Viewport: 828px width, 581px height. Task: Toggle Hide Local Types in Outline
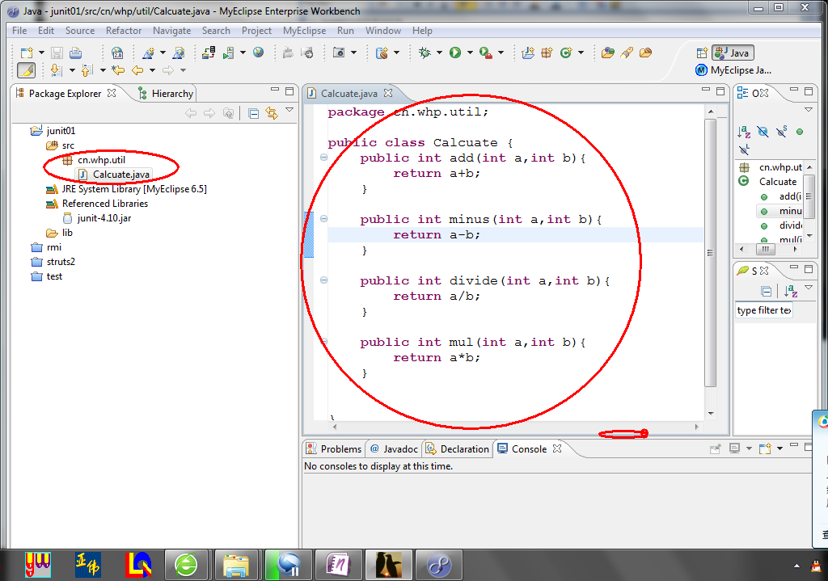[744, 149]
